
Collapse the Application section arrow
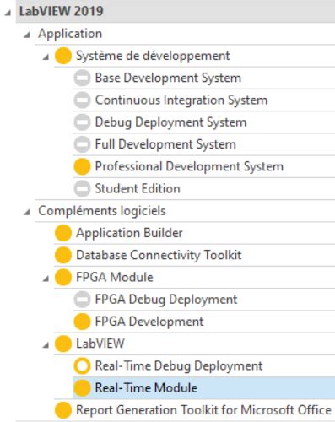(27, 35)
